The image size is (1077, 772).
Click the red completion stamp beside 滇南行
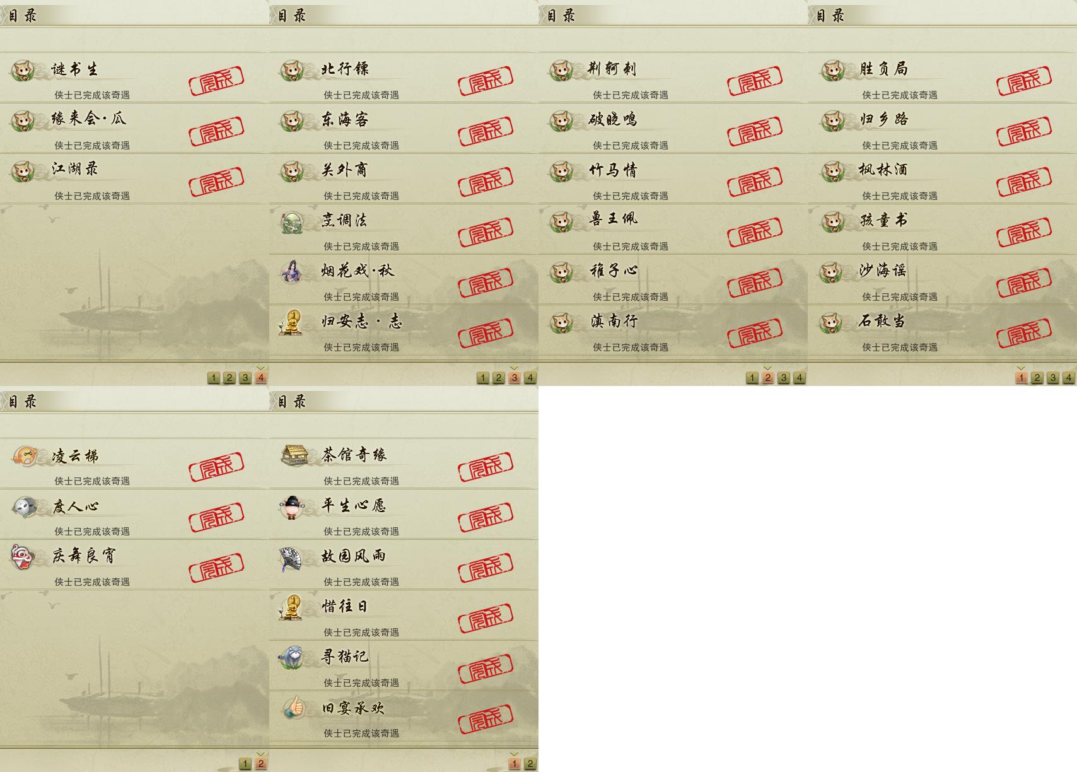[755, 333]
